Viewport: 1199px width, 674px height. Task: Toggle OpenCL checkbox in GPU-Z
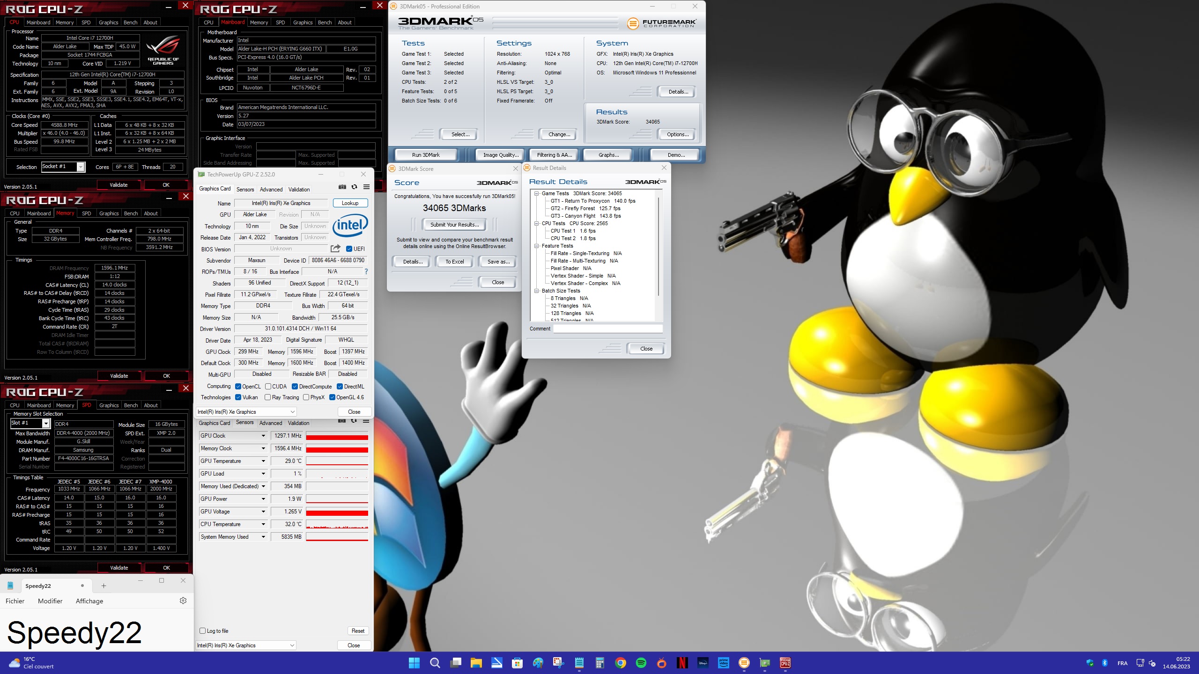[238, 387]
